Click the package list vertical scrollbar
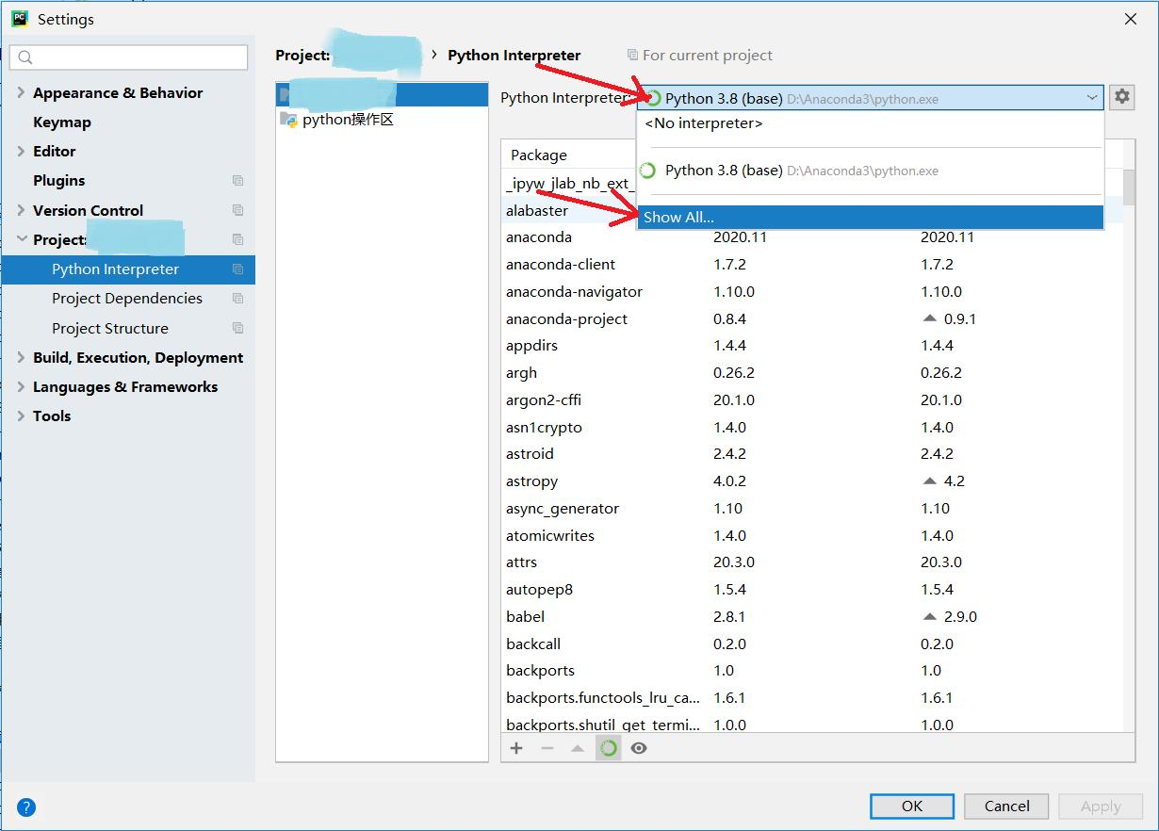The height and width of the screenshot is (831, 1159). pyautogui.click(x=1129, y=192)
